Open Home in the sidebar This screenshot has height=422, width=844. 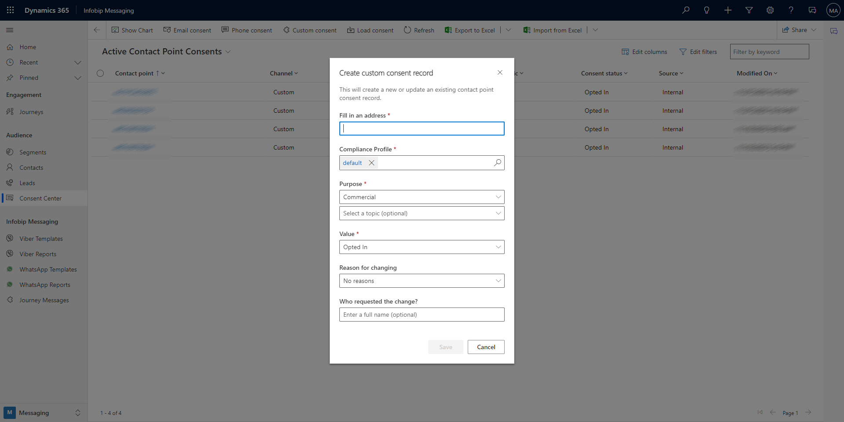(44, 47)
